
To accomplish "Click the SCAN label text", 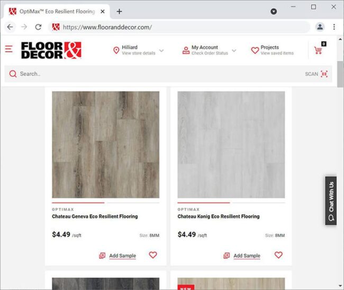I will click(x=312, y=74).
